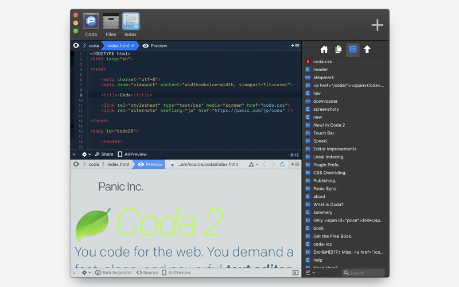Open the Home sidebar panel
459x287 pixels.
(x=324, y=49)
